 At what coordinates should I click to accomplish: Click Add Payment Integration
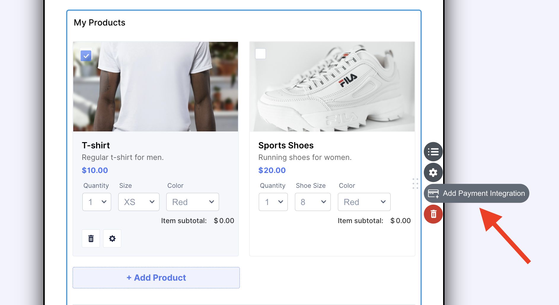(483, 193)
